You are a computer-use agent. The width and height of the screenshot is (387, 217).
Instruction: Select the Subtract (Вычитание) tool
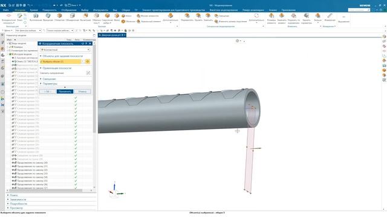(85, 17)
